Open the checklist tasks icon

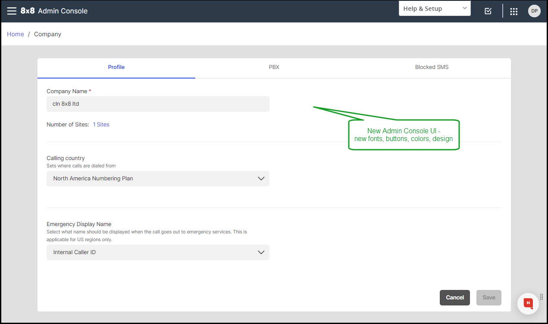point(488,11)
